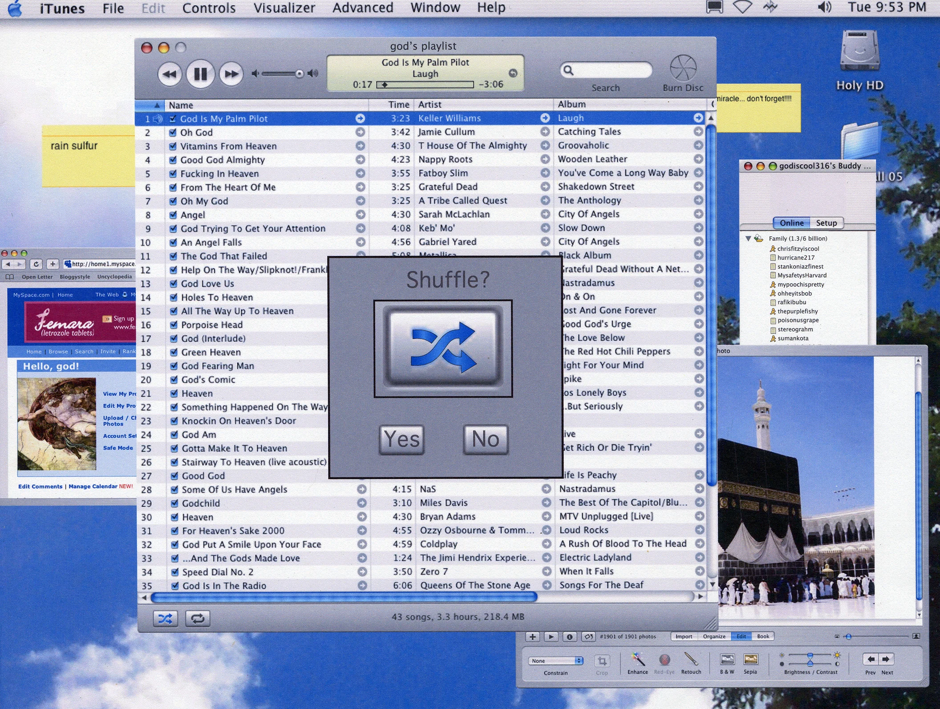
Task: Open the Visualizer menu
Action: pyautogui.click(x=284, y=8)
